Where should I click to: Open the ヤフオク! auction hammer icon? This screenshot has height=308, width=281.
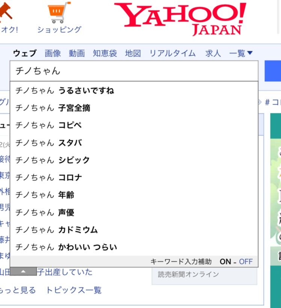(6, 12)
